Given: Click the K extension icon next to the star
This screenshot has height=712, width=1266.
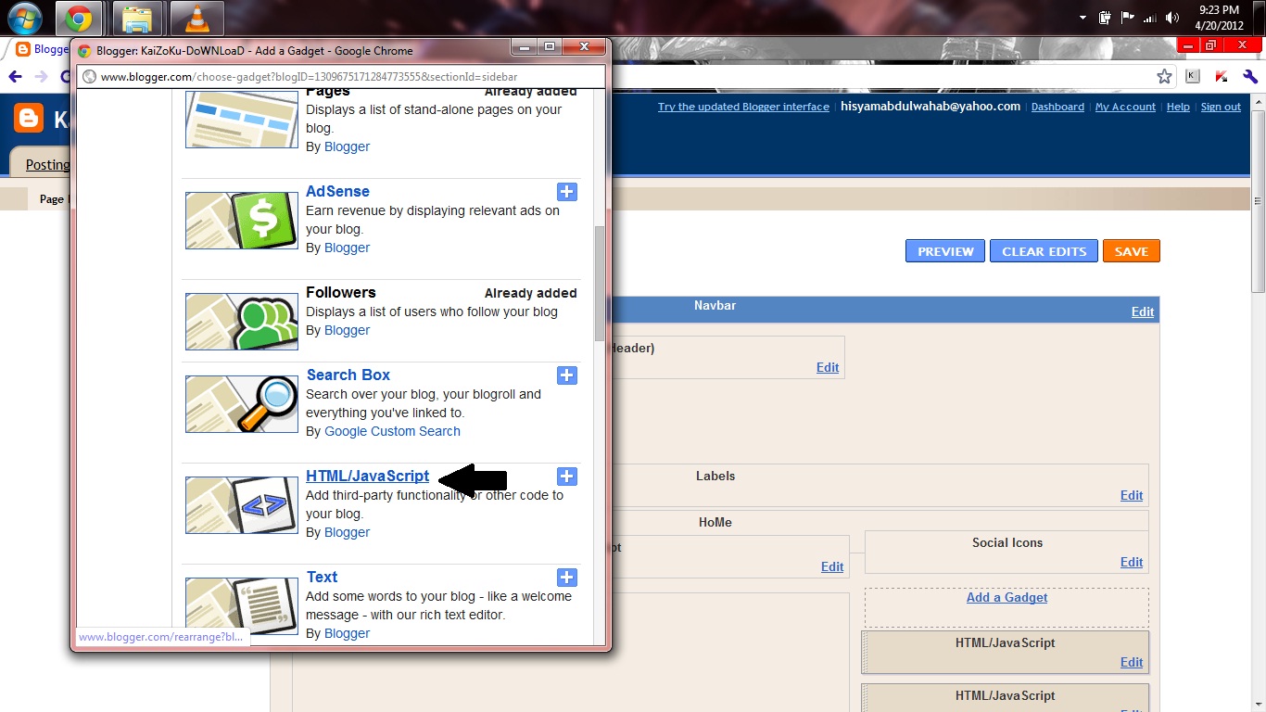Looking at the screenshot, I should [1193, 77].
